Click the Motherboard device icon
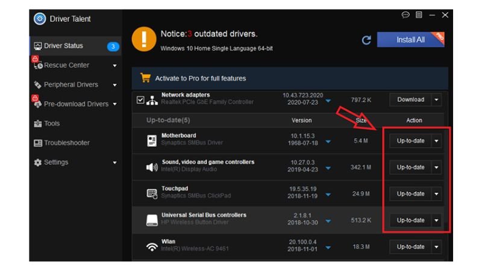Viewport: 482px width, 271px height. pyautogui.click(x=152, y=141)
